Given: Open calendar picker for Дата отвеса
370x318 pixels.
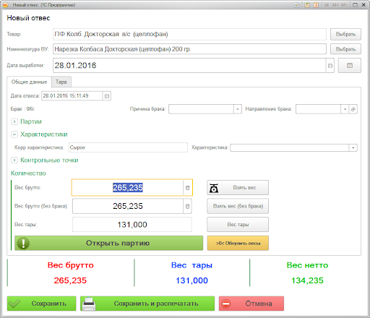Looking at the screenshot, I should (x=107, y=96).
